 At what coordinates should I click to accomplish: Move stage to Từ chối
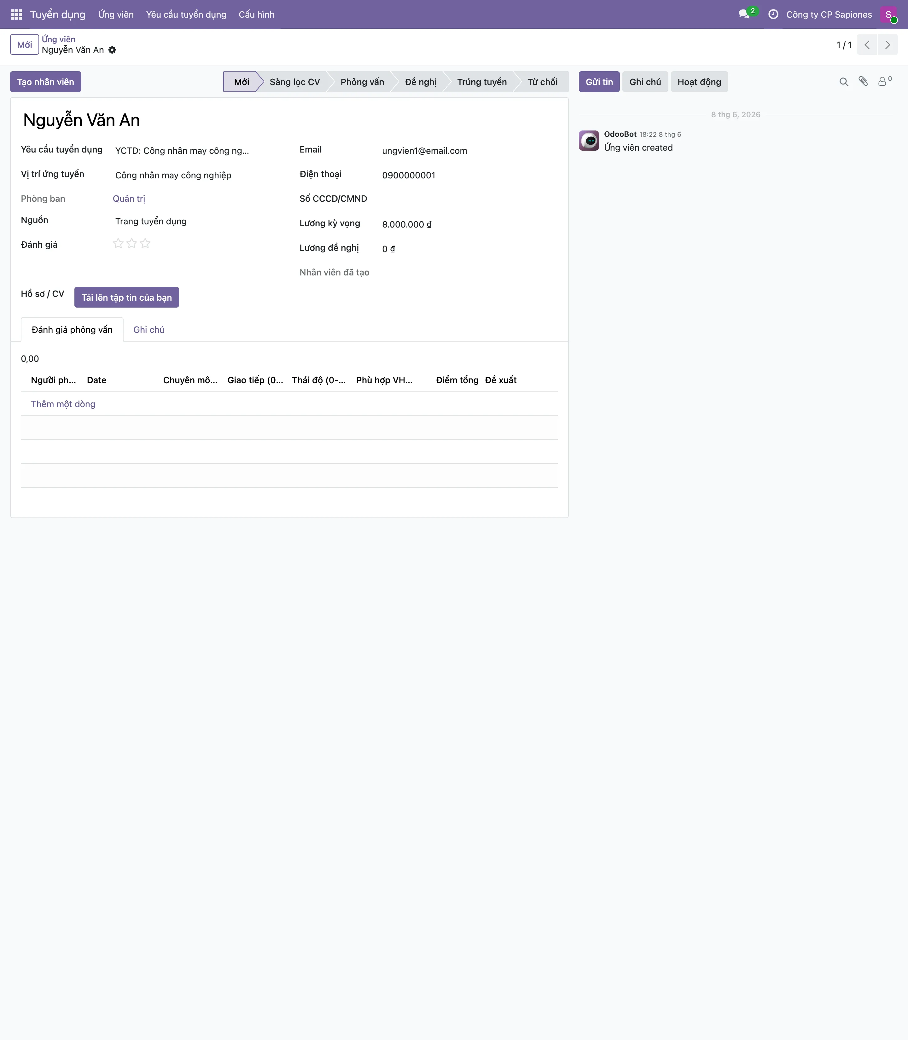pyautogui.click(x=542, y=82)
